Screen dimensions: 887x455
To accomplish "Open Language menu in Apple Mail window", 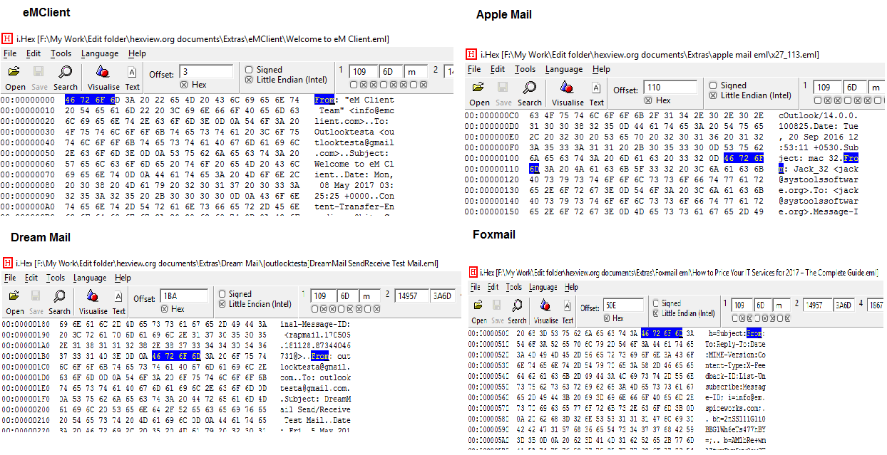I will point(564,69).
